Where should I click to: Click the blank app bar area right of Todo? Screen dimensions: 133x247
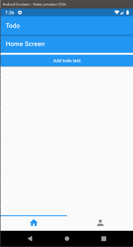77,26
